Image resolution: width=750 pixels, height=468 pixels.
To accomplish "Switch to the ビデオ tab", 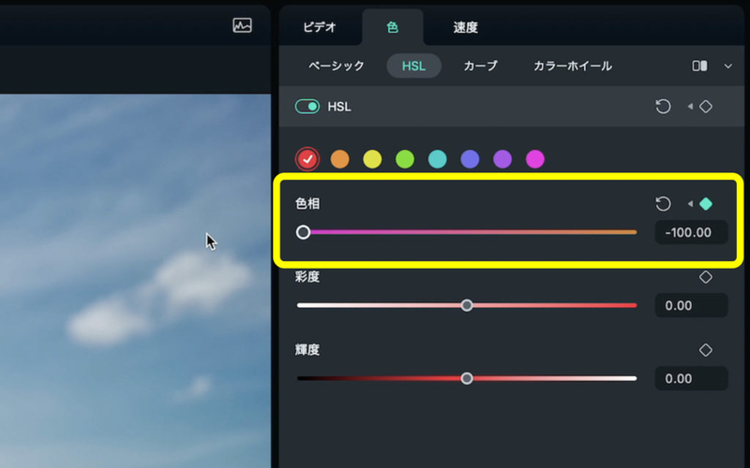I will point(320,27).
